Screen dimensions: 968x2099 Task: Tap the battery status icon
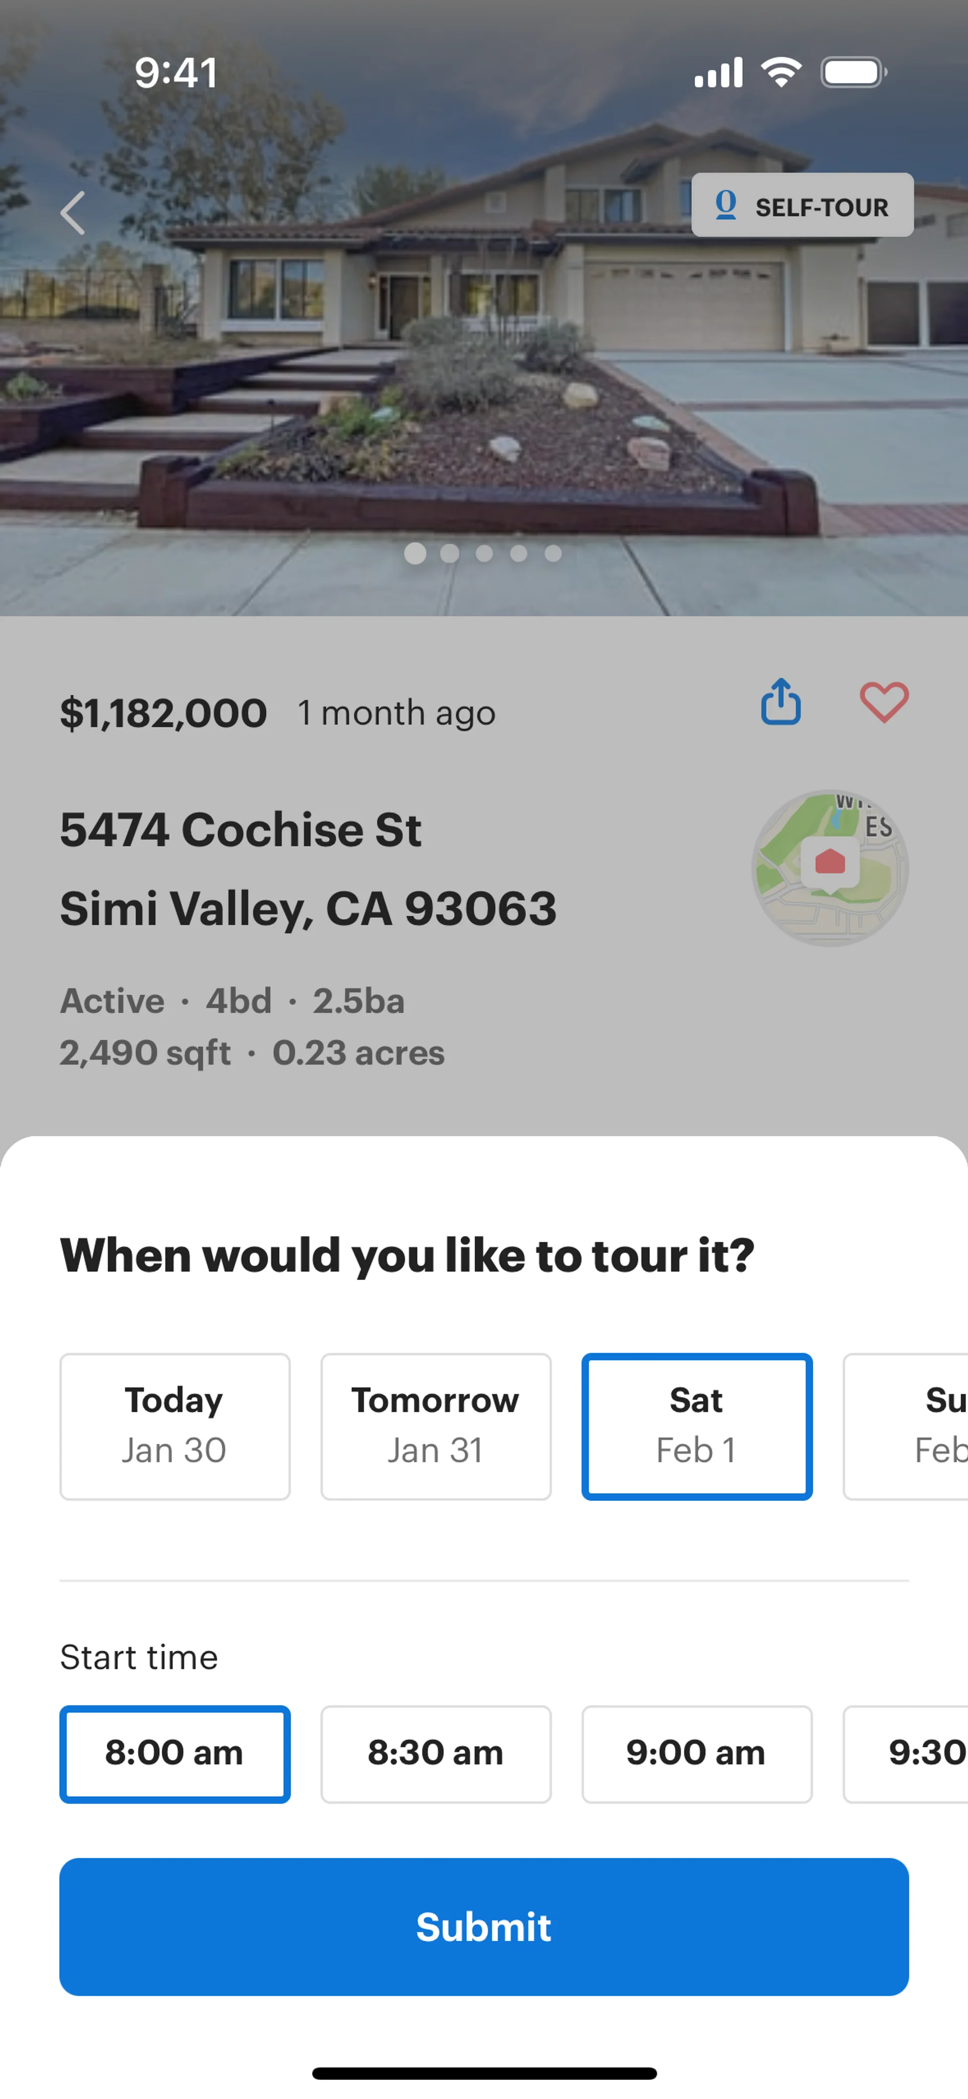[x=853, y=73]
